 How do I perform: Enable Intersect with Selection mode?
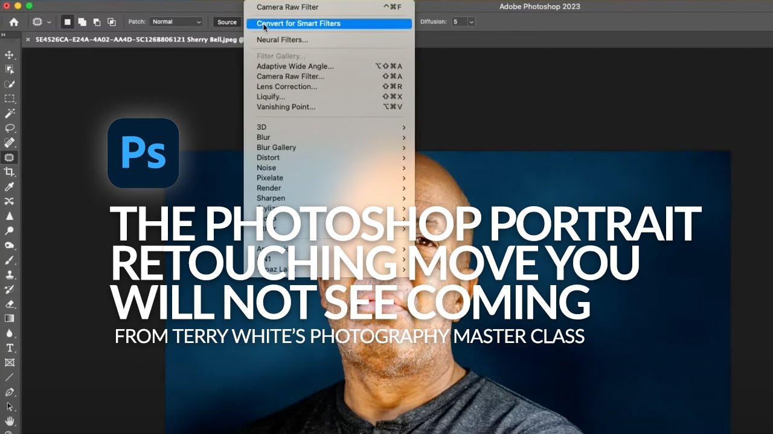tap(111, 22)
